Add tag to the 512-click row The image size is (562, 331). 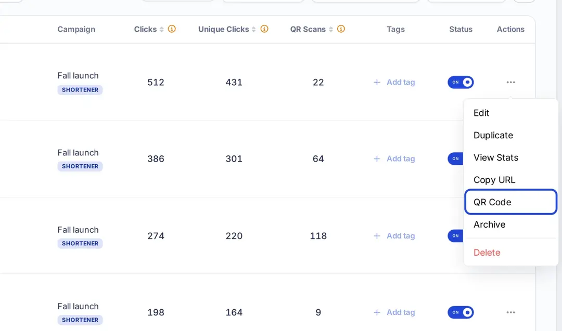394,82
